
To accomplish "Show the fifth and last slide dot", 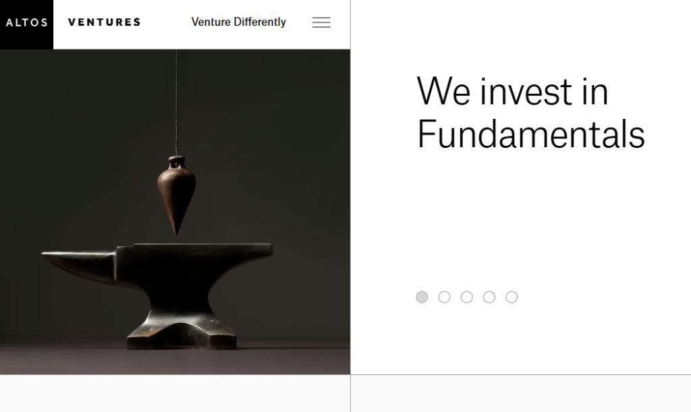I will click(x=512, y=297).
